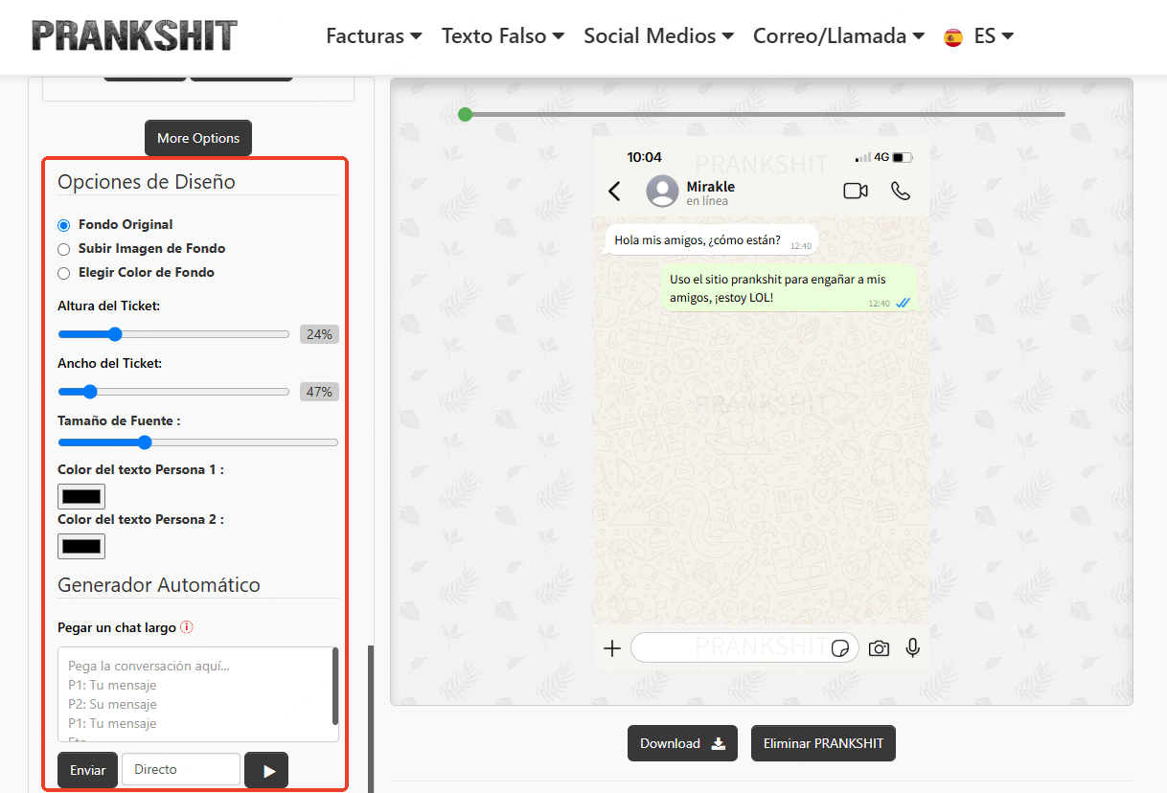Click the 'en línea' status text

click(x=707, y=201)
